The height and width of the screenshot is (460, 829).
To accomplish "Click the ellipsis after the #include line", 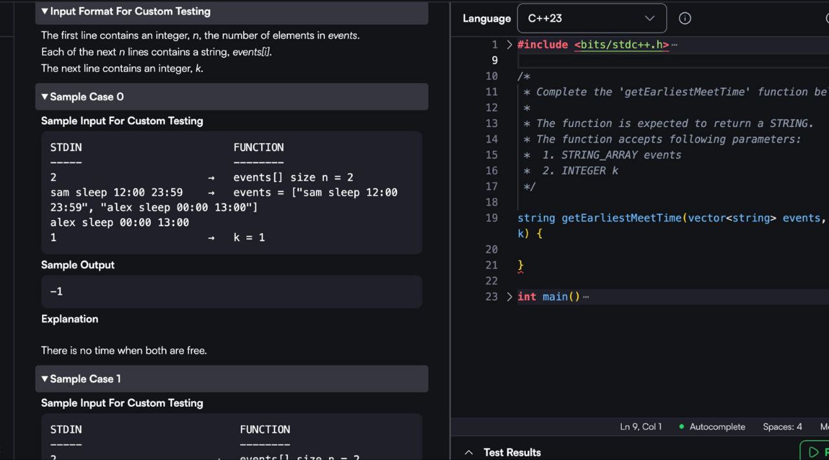I will [675, 45].
